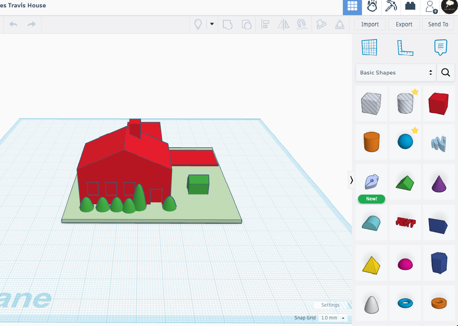The width and height of the screenshot is (458, 326).
Task: Open Send To menu
Action: [438, 24]
